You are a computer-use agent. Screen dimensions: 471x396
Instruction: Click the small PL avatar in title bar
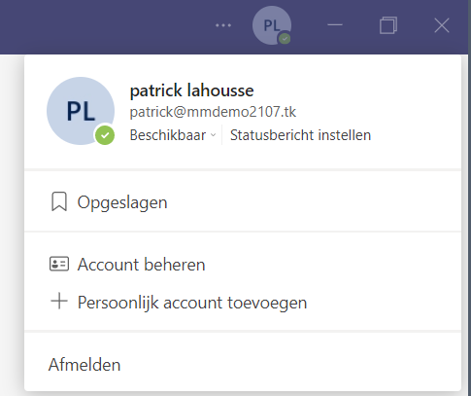point(272,25)
